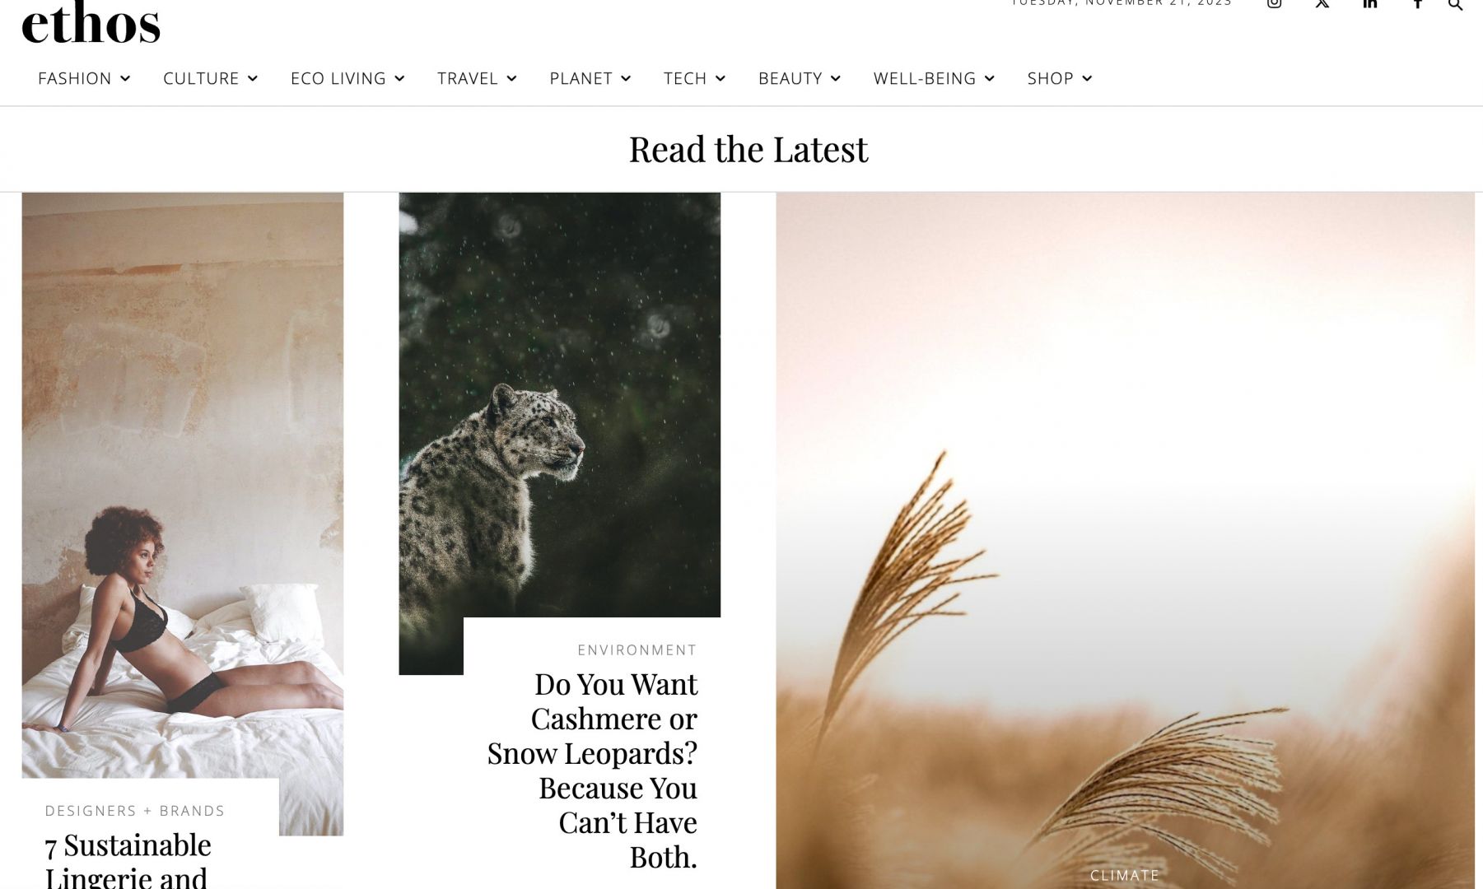Expand the Well-Being menu chevron

989,78
